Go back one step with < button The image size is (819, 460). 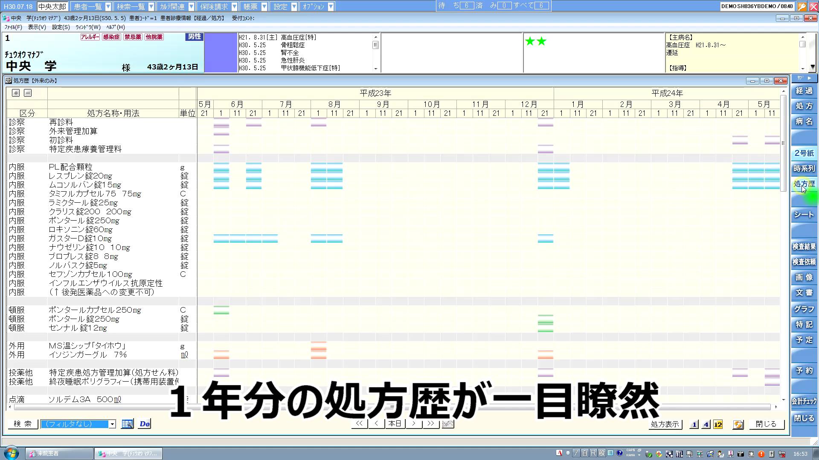[x=376, y=424]
